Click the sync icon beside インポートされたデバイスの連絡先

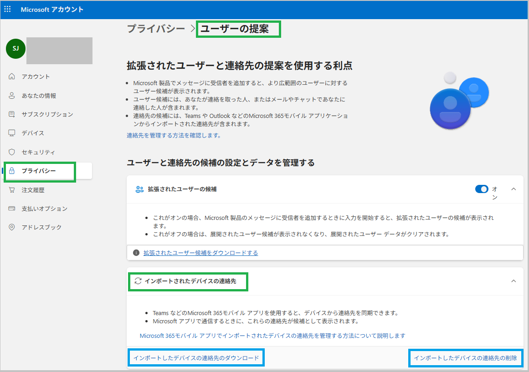[x=138, y=281]
